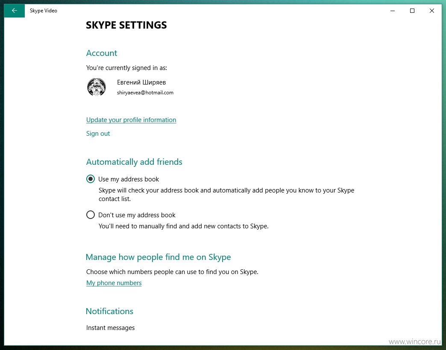Maximize the Skype Video window

[412, 11]
